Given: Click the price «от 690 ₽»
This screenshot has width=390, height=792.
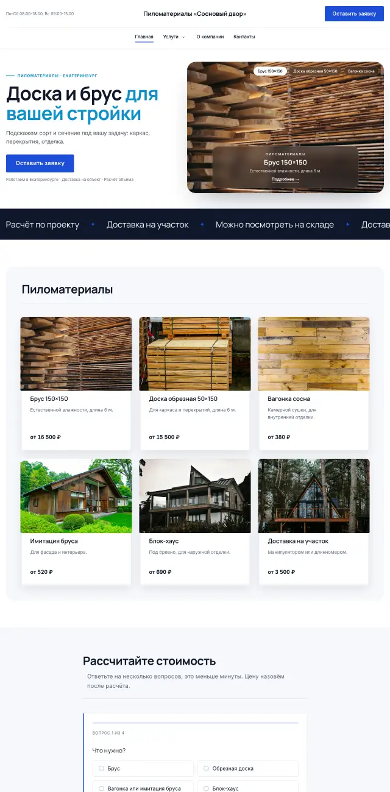Looking at the screenshot, I should tap(160, 573).
